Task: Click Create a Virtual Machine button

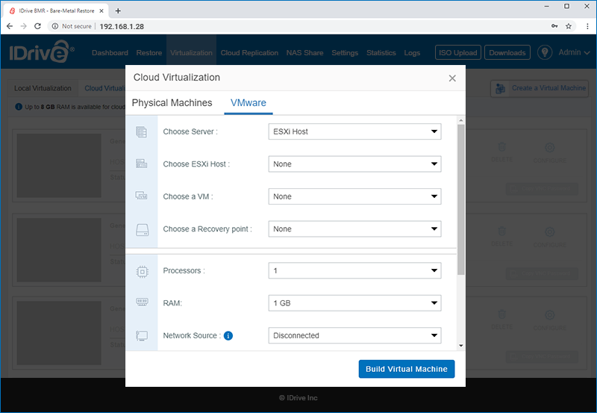Action: (540, 88)
